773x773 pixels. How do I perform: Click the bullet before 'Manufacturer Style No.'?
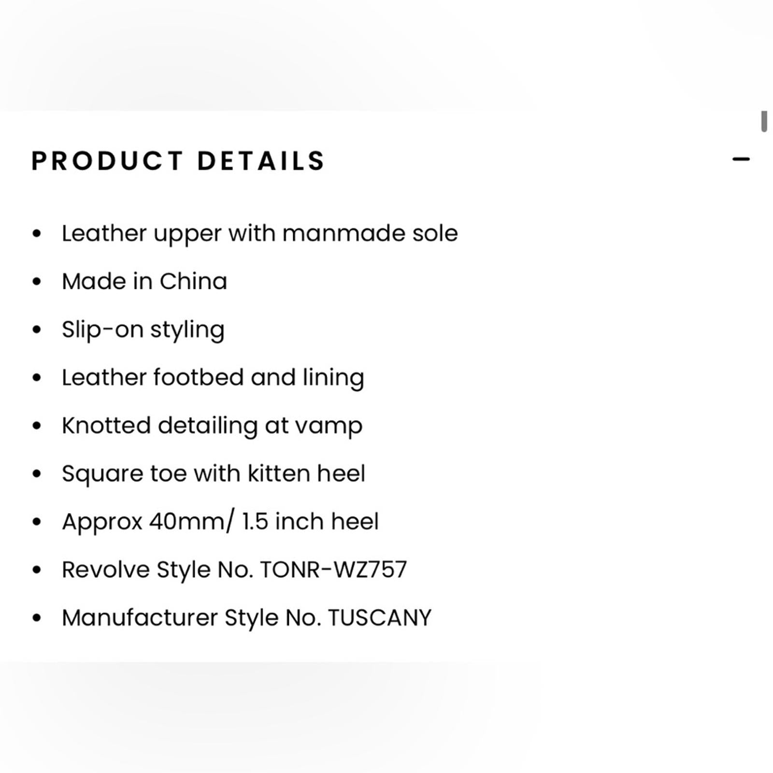(x=37, y=618)
